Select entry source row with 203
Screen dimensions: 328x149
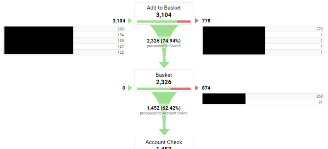point(64,29)
